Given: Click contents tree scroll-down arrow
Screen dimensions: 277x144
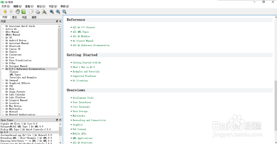Looking at the screenshot, I should click(59, 114).
